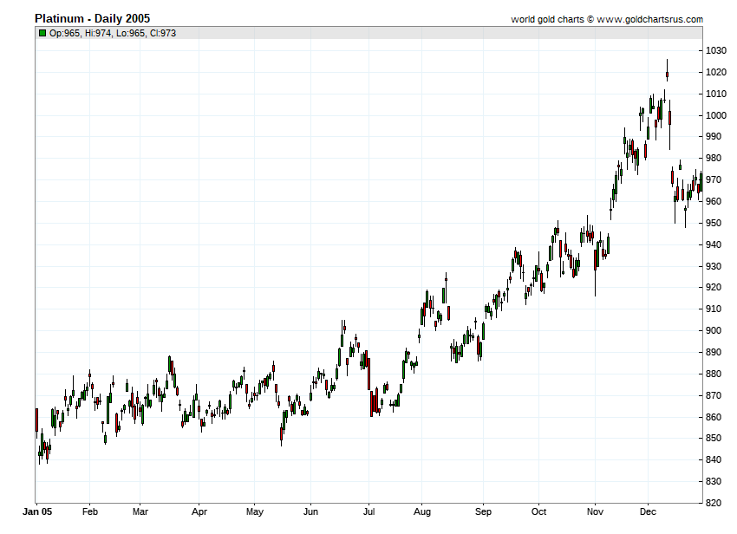Click the 870 price axis label
This screenshot has height=534, width=737.
(x=714, y=396)
